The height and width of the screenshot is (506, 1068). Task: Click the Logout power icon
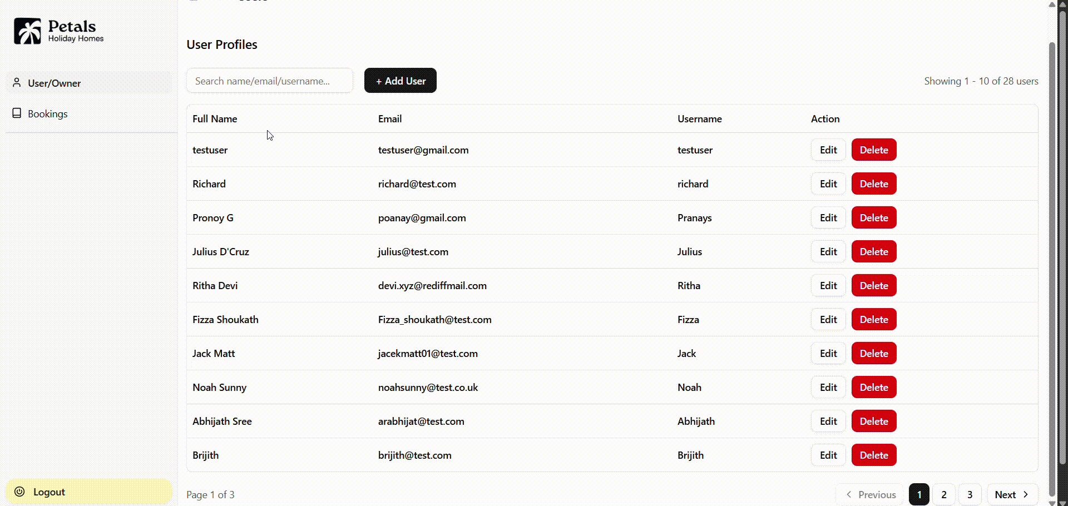[x=19, y=492]
